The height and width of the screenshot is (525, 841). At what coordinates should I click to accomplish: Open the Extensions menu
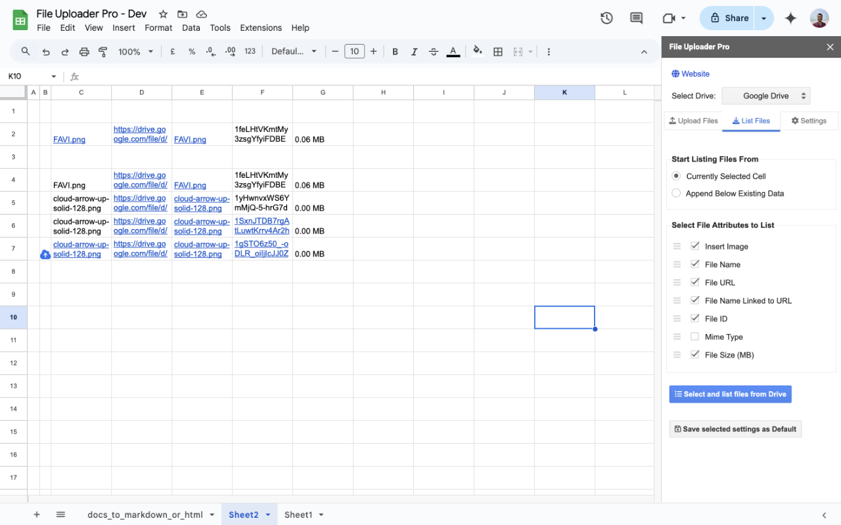point(261,28)
